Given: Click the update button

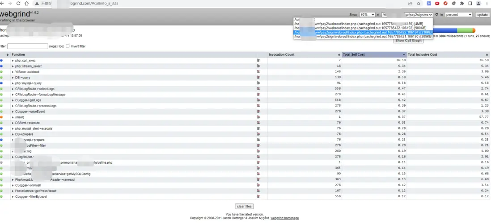Looking at the screenshot, I should point(482,15).
